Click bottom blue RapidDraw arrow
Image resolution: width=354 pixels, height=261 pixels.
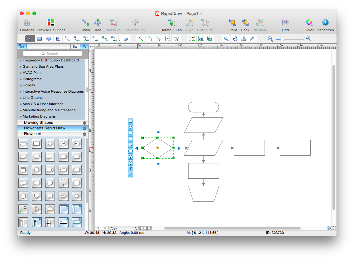pyautogui.click(x=158, y=164)
